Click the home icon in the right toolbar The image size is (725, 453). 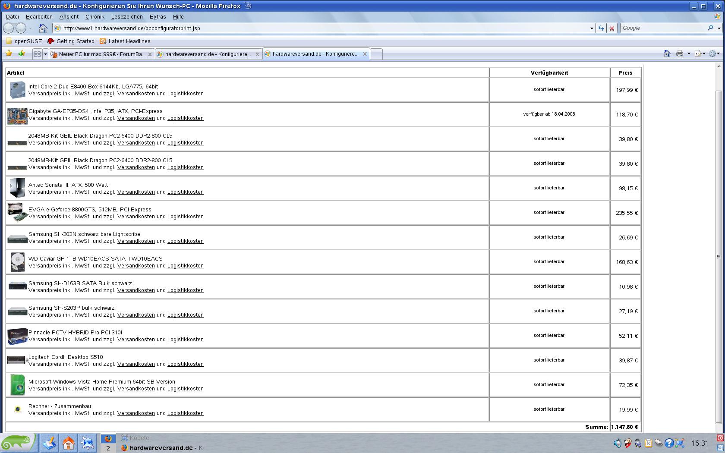(667, 53)
